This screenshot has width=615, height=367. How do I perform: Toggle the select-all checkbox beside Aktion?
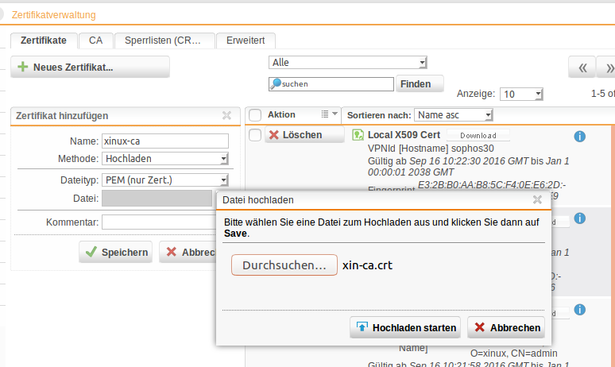point(255,115)
